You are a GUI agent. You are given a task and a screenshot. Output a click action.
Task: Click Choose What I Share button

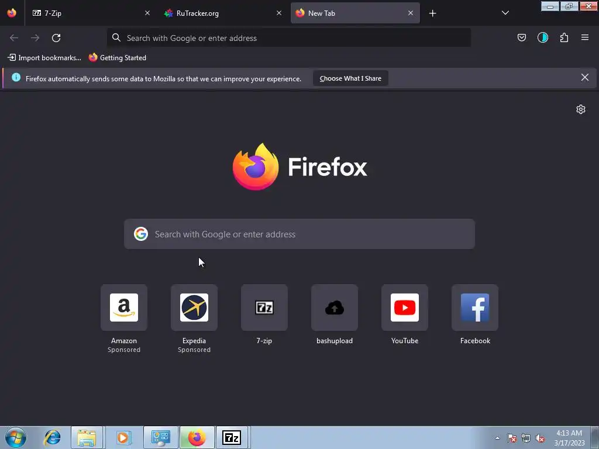[x=350, y=78]
